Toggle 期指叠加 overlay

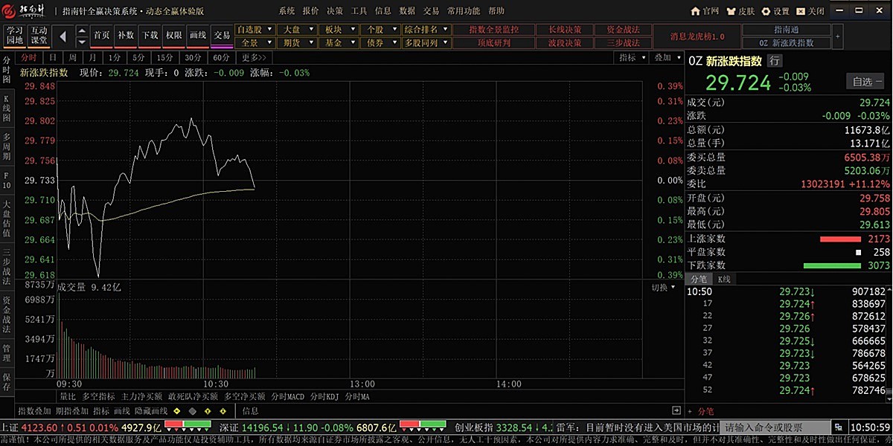tap(72, 410)
